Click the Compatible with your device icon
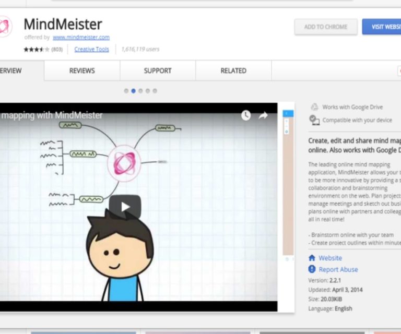This screenshot has height=334, width=401. point(314,120)
